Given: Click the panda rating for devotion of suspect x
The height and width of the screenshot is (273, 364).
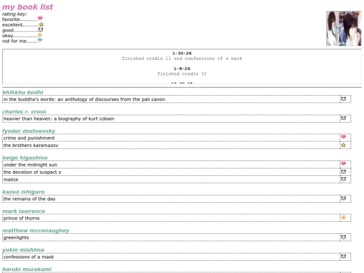Looking at the screenshot, I should 343,172.
